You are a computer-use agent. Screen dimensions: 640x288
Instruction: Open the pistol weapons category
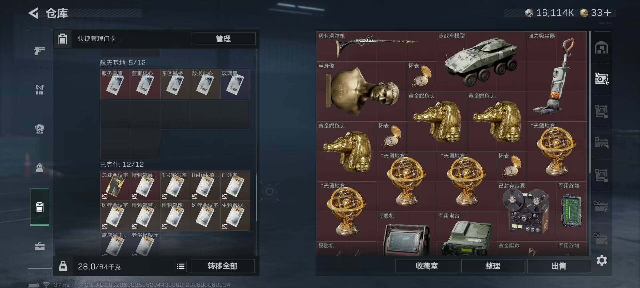(40, 51)
